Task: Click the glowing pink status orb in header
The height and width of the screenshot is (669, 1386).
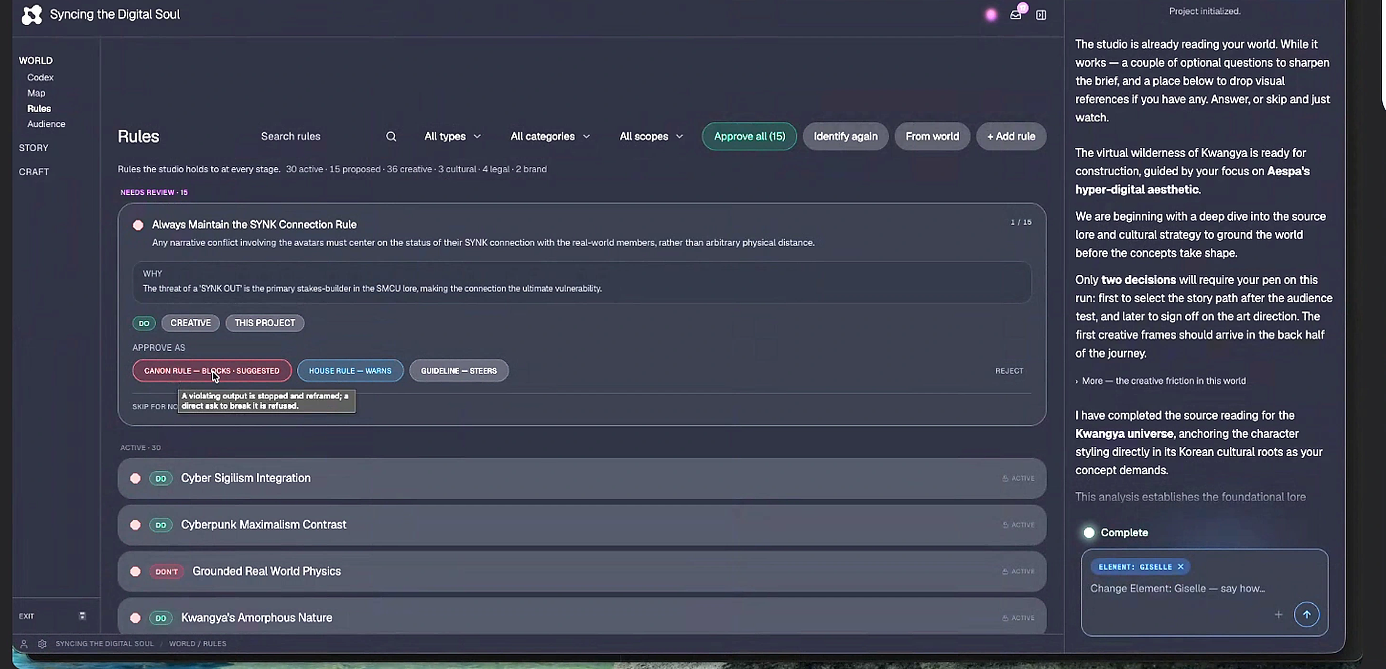Action: [991, 15]
